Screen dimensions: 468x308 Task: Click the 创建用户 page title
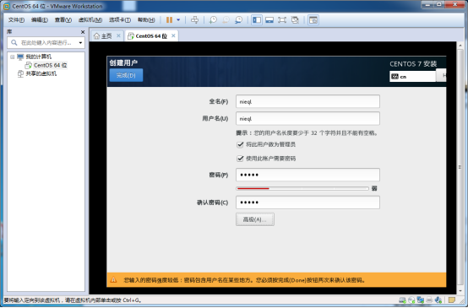pyautogui.click(x=123, y=62)
